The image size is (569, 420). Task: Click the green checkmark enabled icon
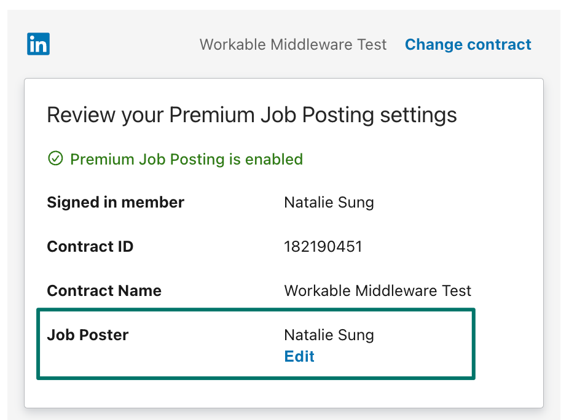[x=55, y=158]
